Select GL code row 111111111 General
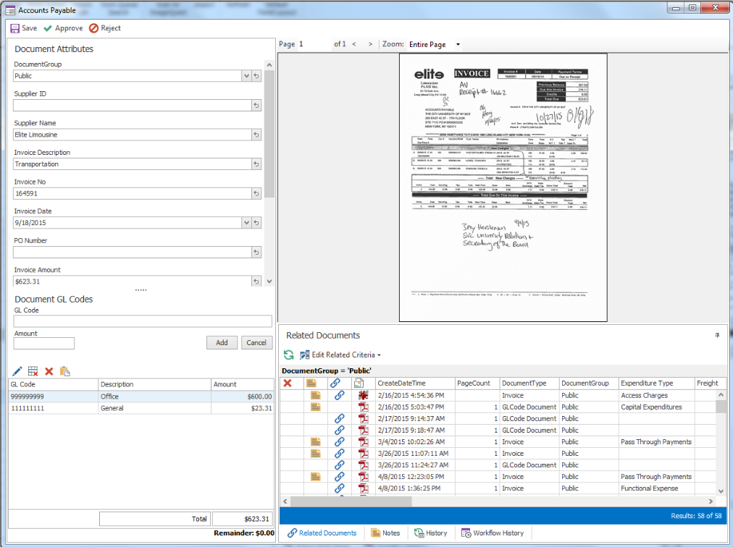 141,408
